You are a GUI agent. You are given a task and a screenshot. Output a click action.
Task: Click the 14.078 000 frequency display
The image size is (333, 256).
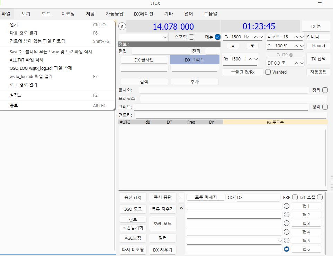(x=173, y=27)
